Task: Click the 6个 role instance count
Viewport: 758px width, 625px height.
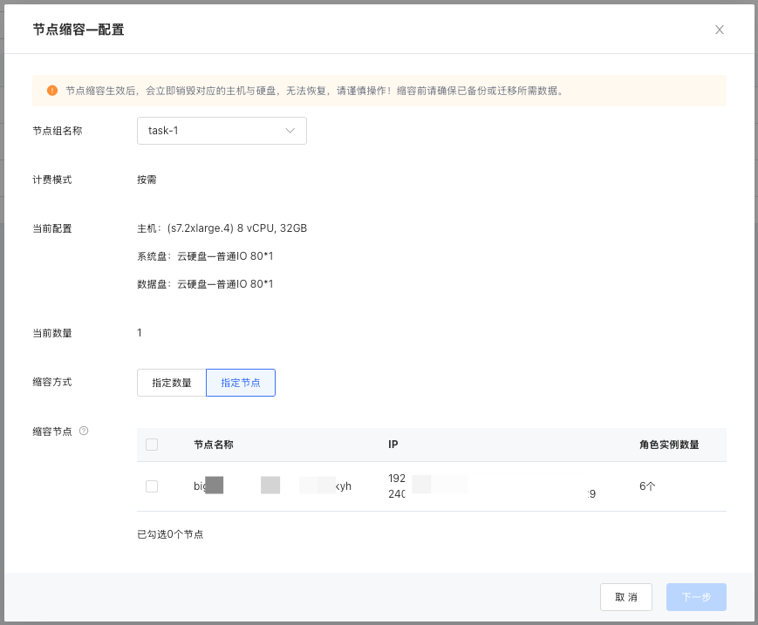Action: [x=647, y=486]
